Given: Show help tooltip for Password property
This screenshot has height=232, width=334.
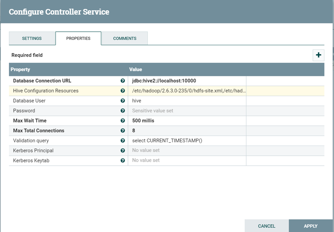Looking at the screenshot, I should (123, 111).
